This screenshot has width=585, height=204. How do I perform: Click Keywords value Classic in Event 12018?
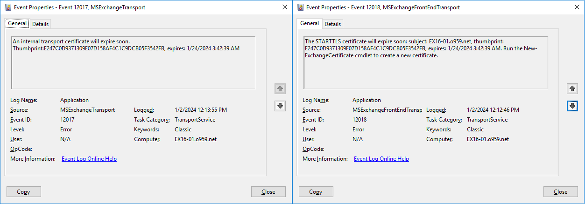coord(475,129)
